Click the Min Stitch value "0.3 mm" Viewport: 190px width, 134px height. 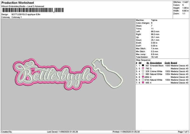155,52
